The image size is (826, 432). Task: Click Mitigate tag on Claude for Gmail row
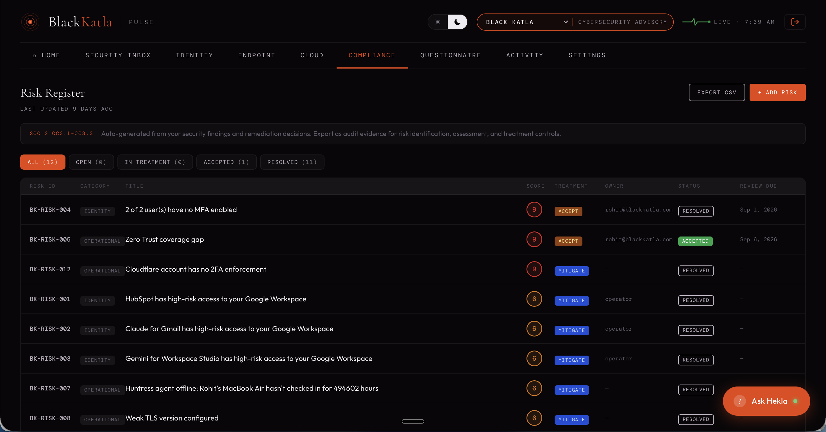pyautogui.click(x=571, y=330)
